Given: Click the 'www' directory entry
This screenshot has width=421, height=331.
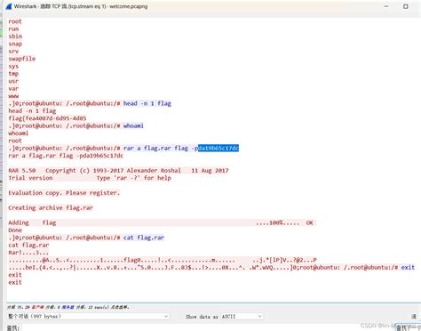Looking at the screenshot, I should 13,96.
